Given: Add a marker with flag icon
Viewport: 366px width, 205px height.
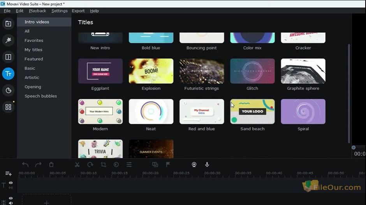Looking at the screenshot, I should pyautogui.click(x=168, y=165).
